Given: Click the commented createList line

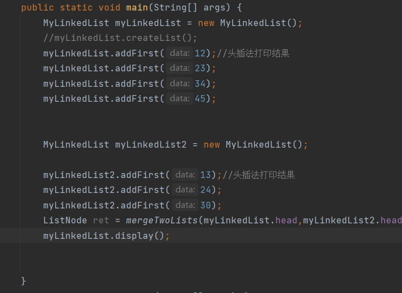Looking at the screenshot, I should point(120,38).
